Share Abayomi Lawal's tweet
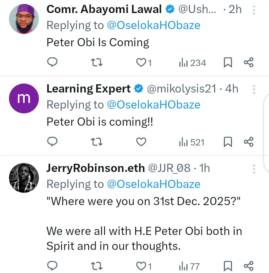 point(249,62)
